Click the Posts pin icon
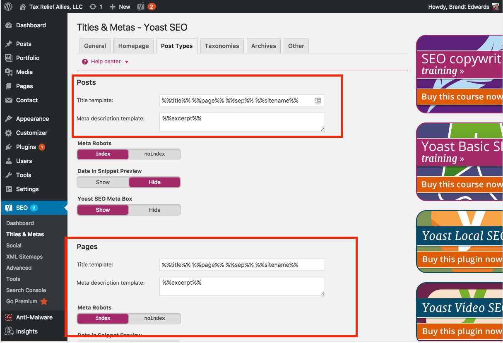 pos(9,44)
